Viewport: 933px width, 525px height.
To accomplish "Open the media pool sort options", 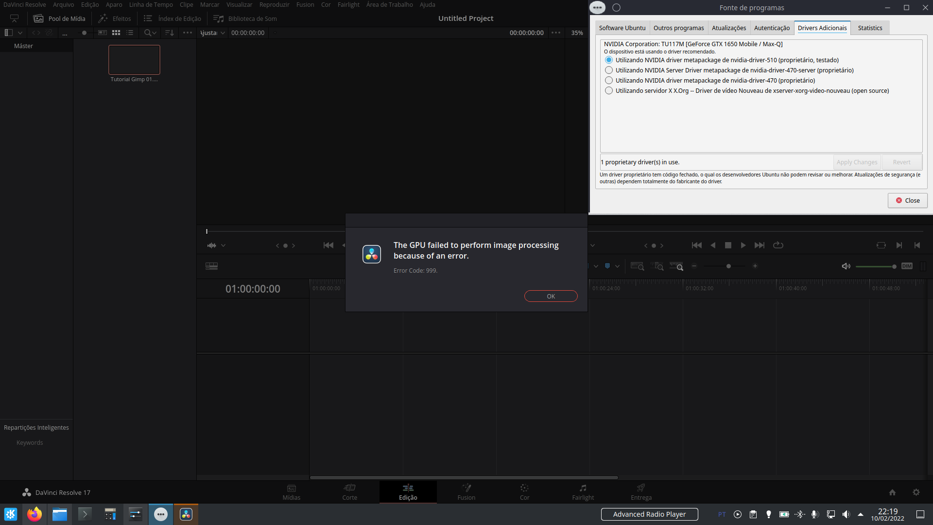I will coord(169,33).
